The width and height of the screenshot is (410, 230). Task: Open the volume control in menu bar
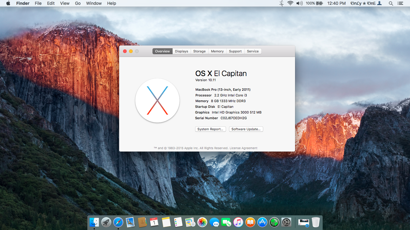(299, 3)
